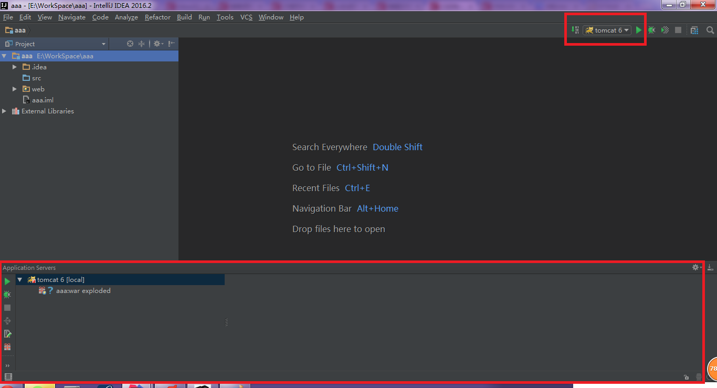Run tomcat 6 from the main toolbar
The image size is (717, 388).
click(639, 30)
